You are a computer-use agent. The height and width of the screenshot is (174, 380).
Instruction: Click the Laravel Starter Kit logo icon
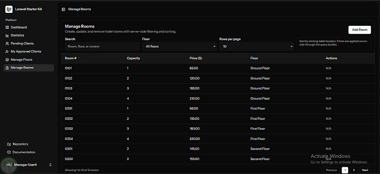click(x=9, y=9)
